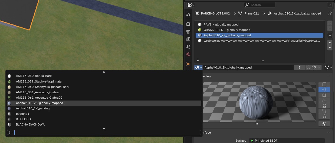The image size is (335, 143).
Task: Choose AM113_061_Aesculus_Glabra material
Action: (104, 92)
